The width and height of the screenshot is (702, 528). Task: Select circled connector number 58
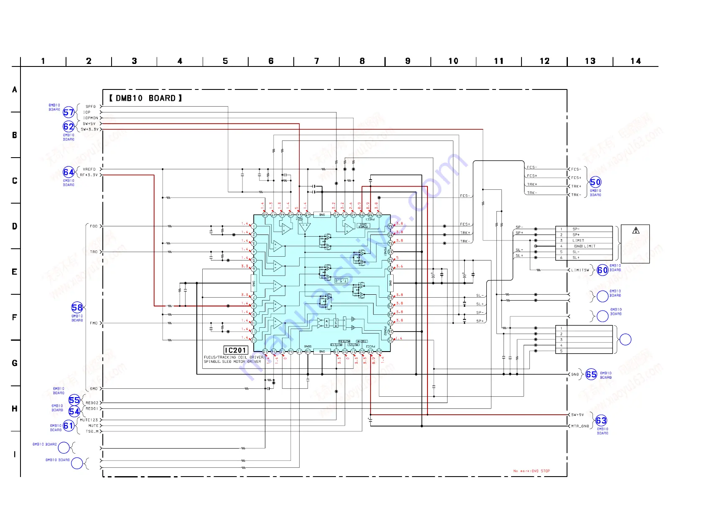(x=77, y=308)
